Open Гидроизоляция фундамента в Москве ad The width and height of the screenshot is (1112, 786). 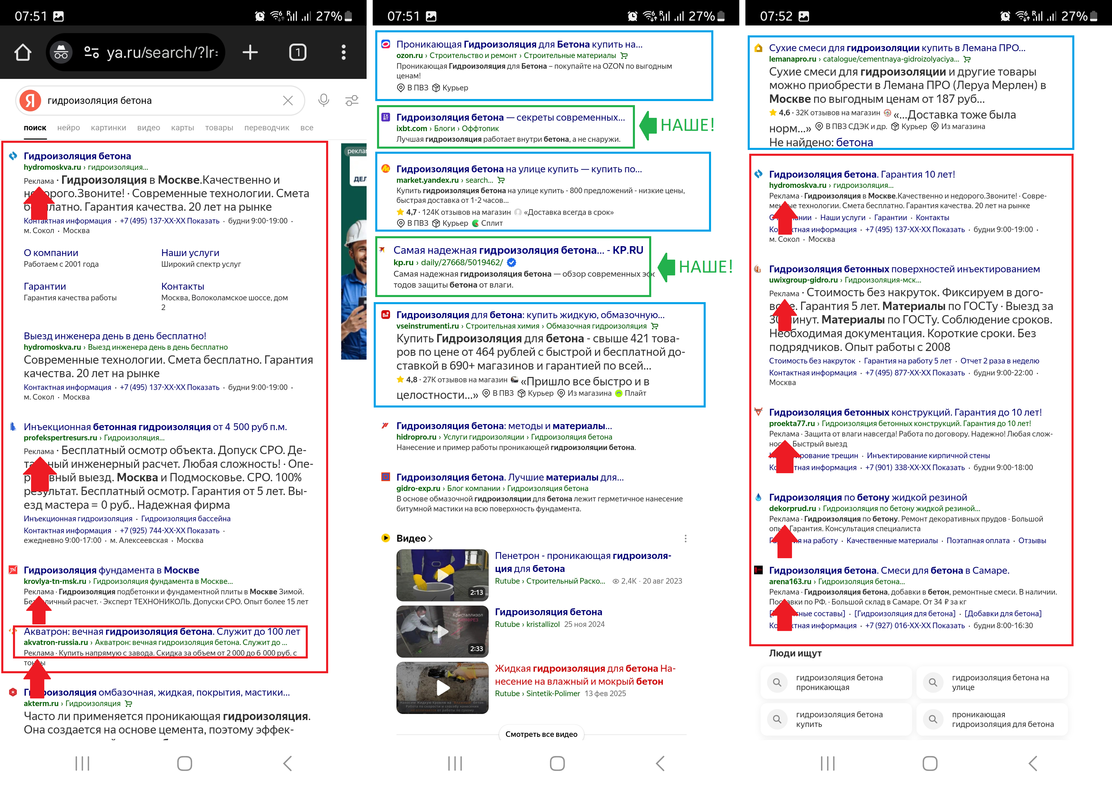[112, 570]
